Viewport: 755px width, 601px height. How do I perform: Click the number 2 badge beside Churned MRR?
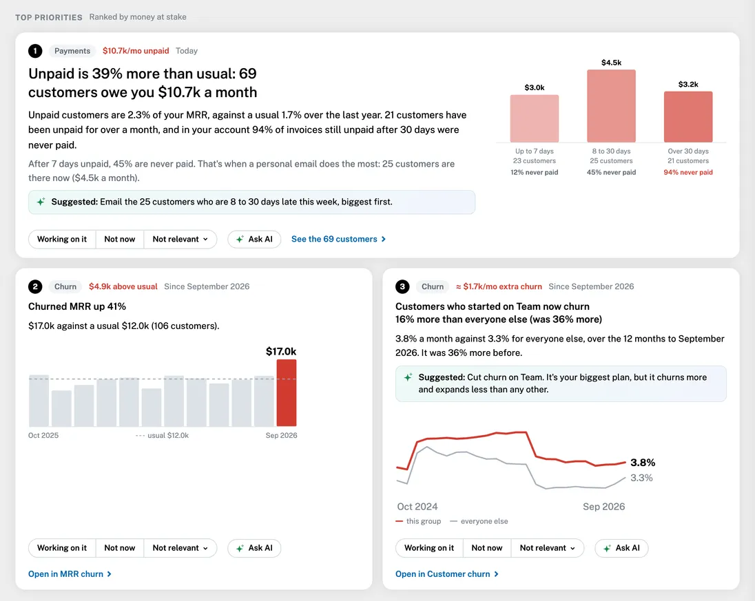pyautogui.click(x=35, y=287)
